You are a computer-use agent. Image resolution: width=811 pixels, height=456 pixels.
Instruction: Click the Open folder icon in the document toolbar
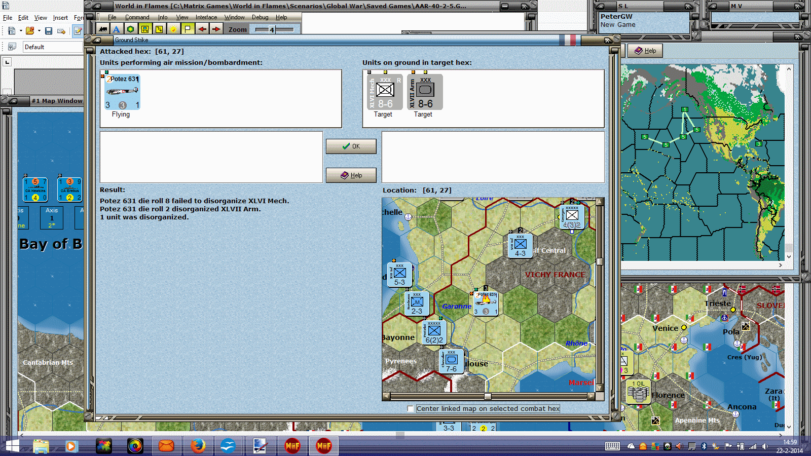(30, 31)
